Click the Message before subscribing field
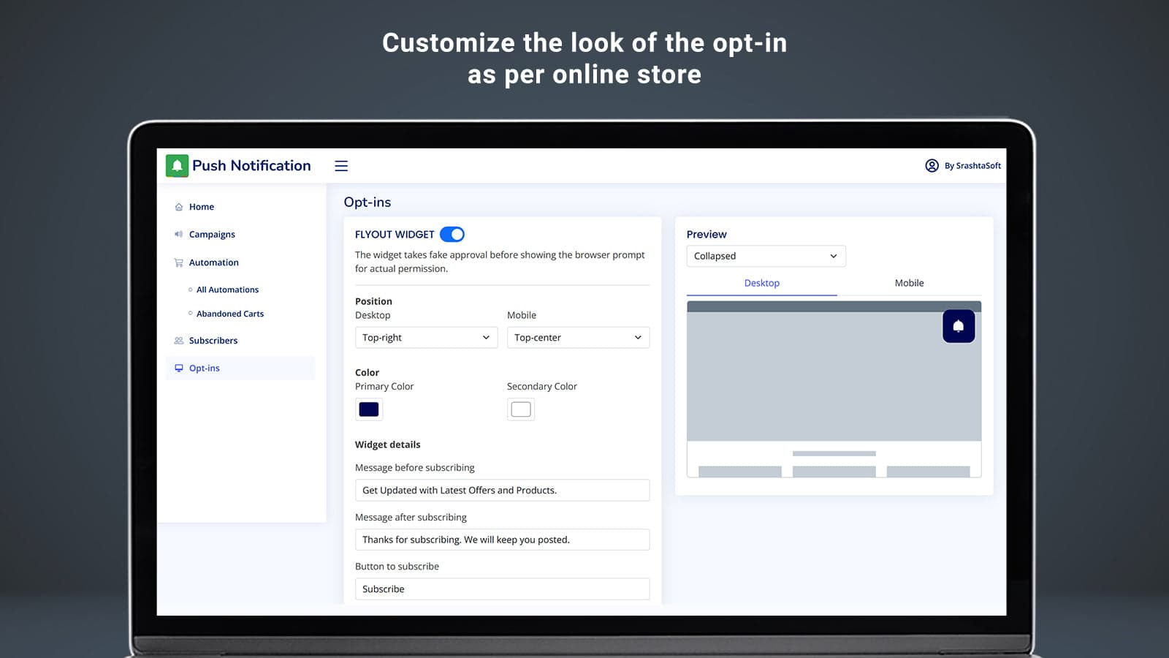Viewport: 1169px width, 658px height. 502,491
